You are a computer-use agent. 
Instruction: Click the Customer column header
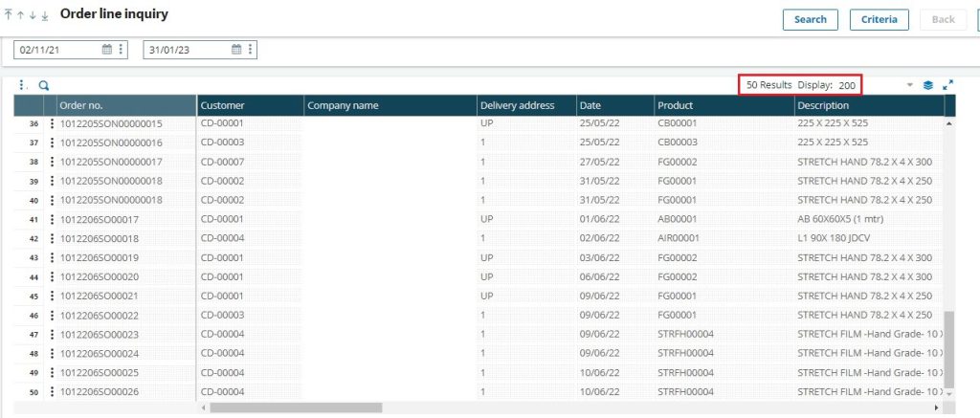coord(251,105)
